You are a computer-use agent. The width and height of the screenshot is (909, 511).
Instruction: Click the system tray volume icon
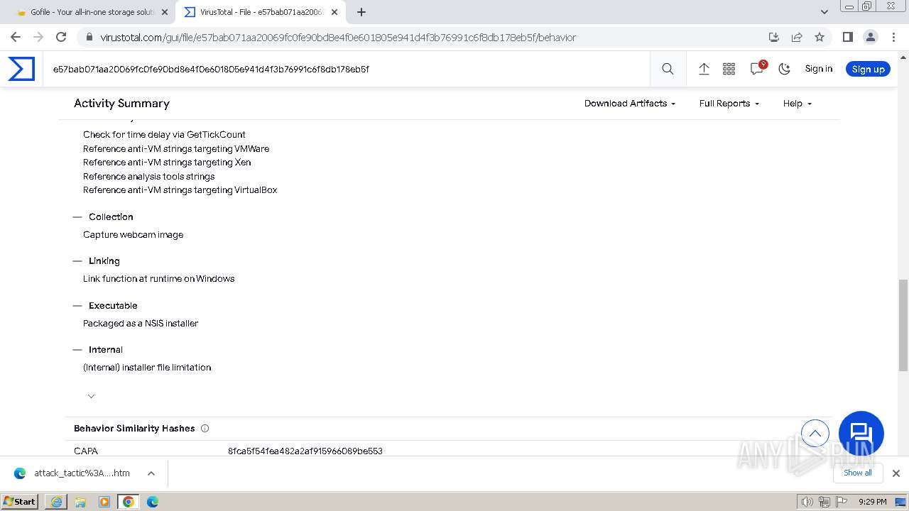807,502
